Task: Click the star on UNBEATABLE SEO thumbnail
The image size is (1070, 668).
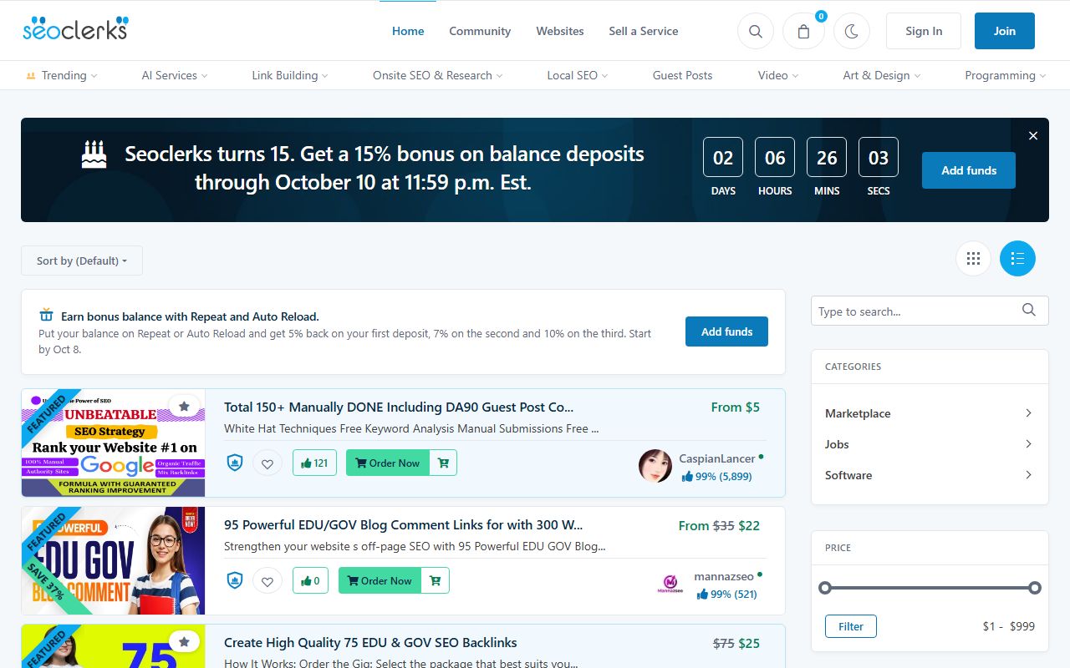Action: tap(184, 407)
